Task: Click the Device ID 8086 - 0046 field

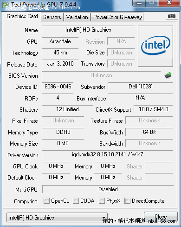Action: tap(58, 87)
